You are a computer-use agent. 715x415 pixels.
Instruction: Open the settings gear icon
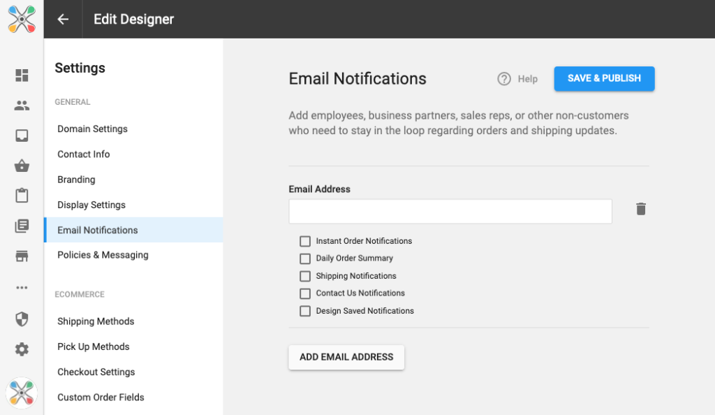(22, 349)
